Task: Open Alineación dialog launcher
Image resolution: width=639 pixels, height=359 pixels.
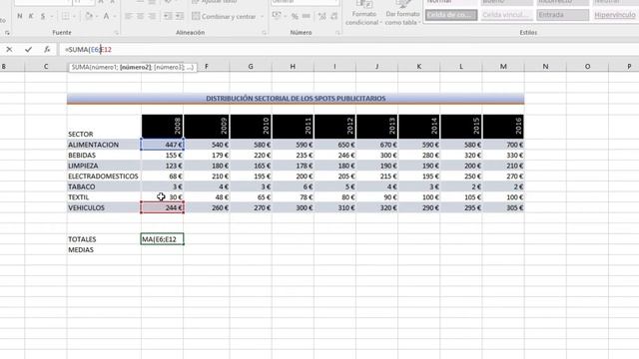Action: click(264, 33)
